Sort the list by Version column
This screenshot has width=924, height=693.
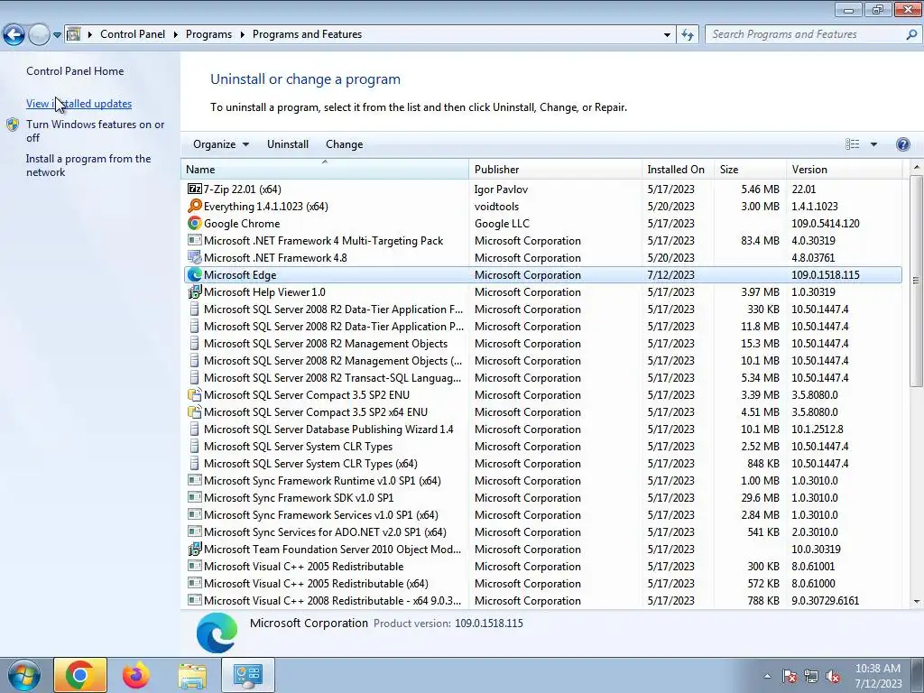(x=844, y=169)
